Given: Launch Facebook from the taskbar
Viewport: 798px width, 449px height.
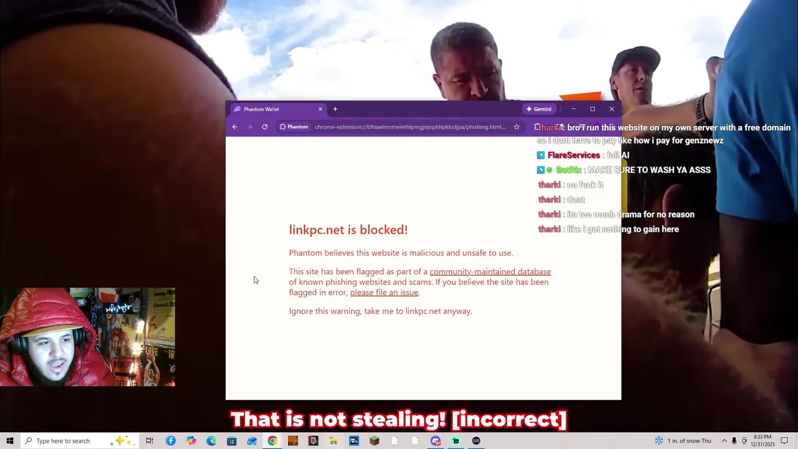Looking at the screenshot, I should (170, 441).
